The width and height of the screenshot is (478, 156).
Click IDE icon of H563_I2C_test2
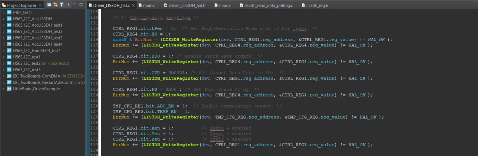(x=9, y=63)
